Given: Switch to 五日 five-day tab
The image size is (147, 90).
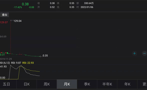Looking at the screenshot, I should (6, 84).
